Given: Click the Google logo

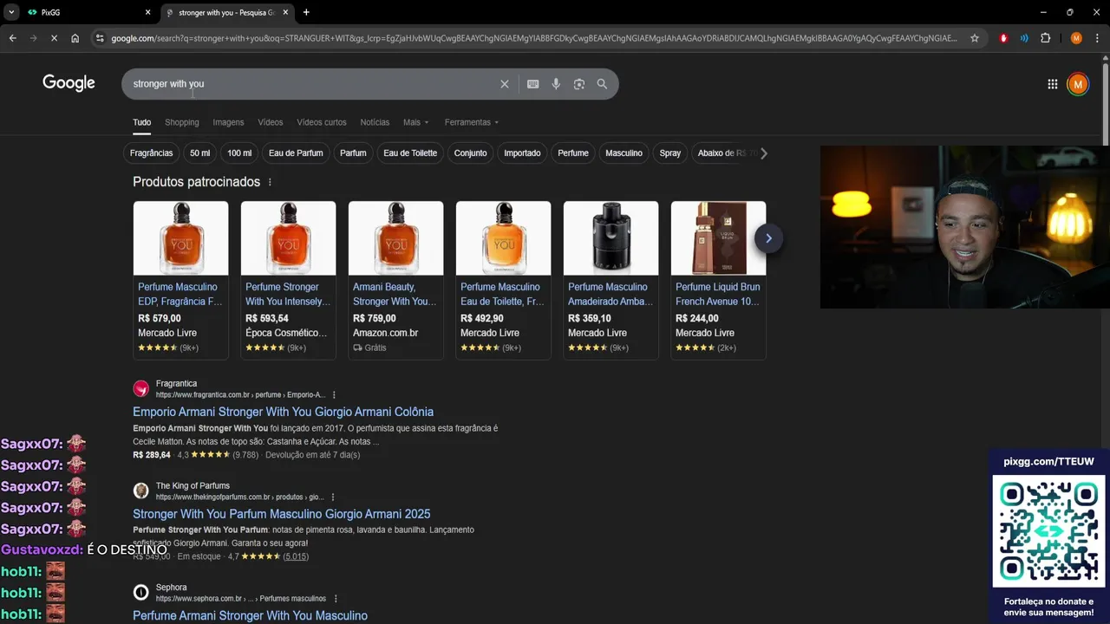Looking at the screenshot, I should click(x=69, y=83).
